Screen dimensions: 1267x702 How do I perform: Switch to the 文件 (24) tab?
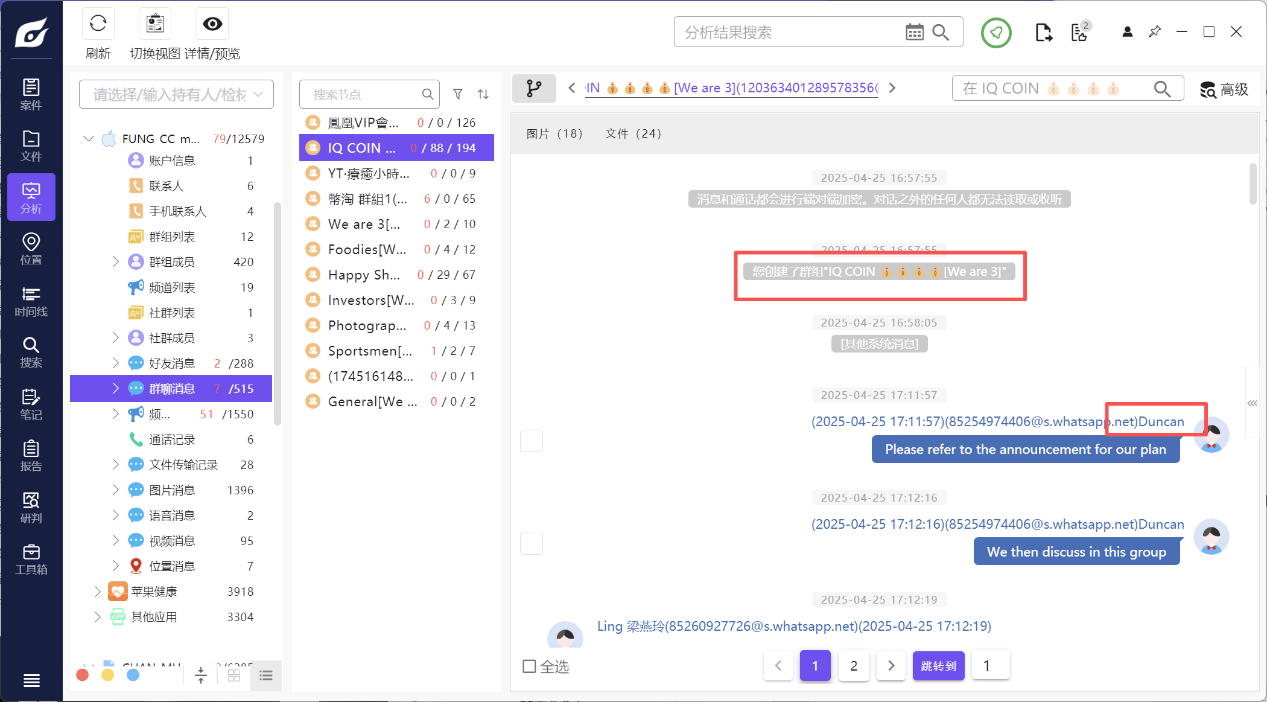click(x=633, y=133)
